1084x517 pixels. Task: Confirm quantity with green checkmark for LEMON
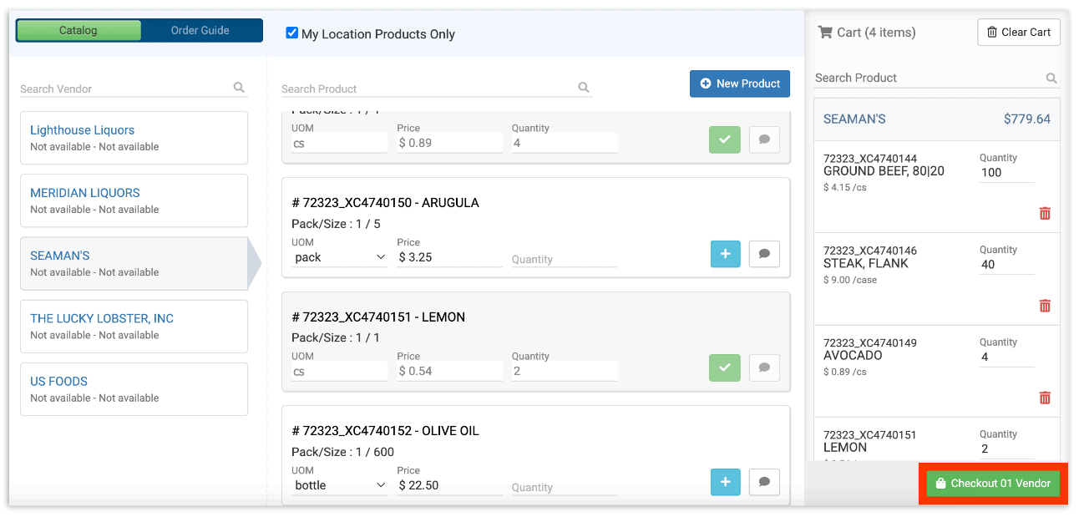(724, 367)
